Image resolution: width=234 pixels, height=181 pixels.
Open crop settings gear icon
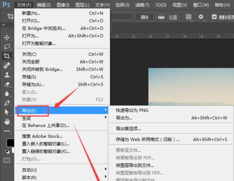201,17
